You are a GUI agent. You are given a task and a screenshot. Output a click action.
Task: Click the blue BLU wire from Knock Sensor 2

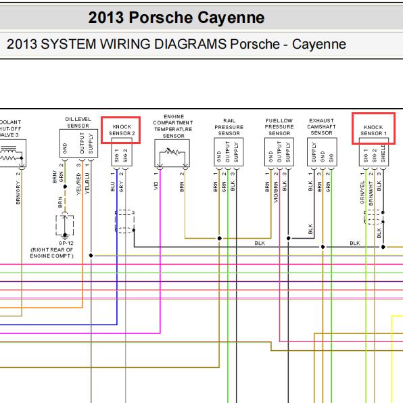coord(117,247)
